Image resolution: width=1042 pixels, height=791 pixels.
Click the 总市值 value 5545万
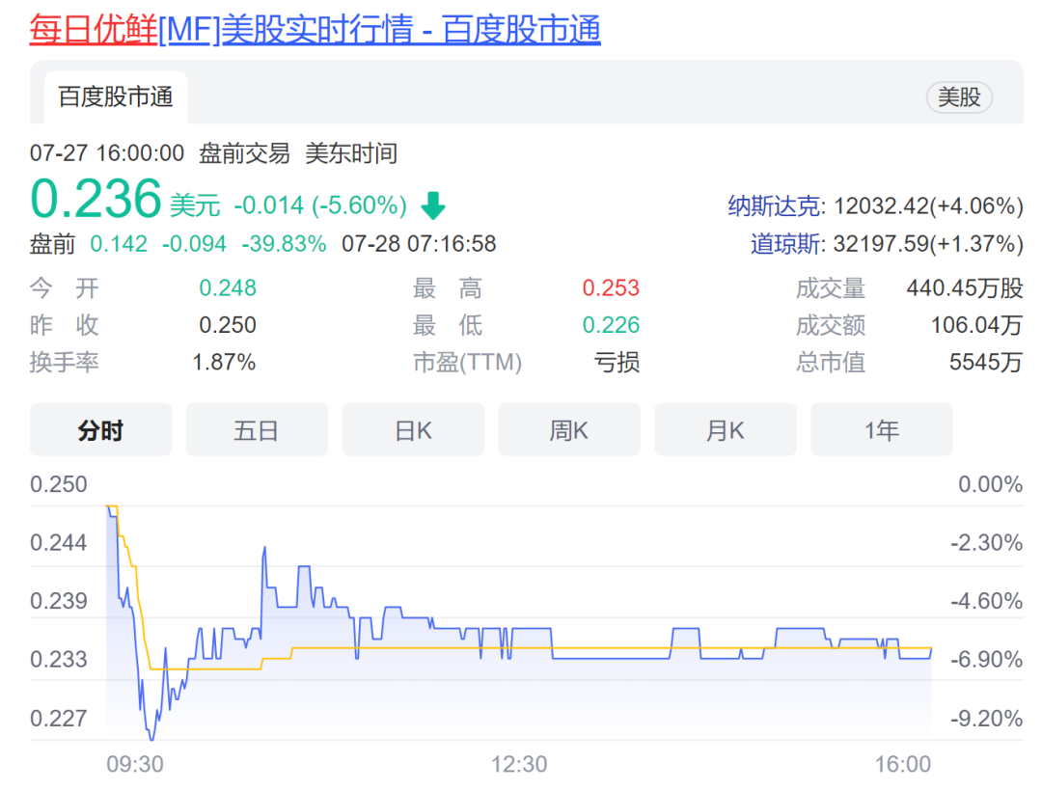(x=985, y=363)
